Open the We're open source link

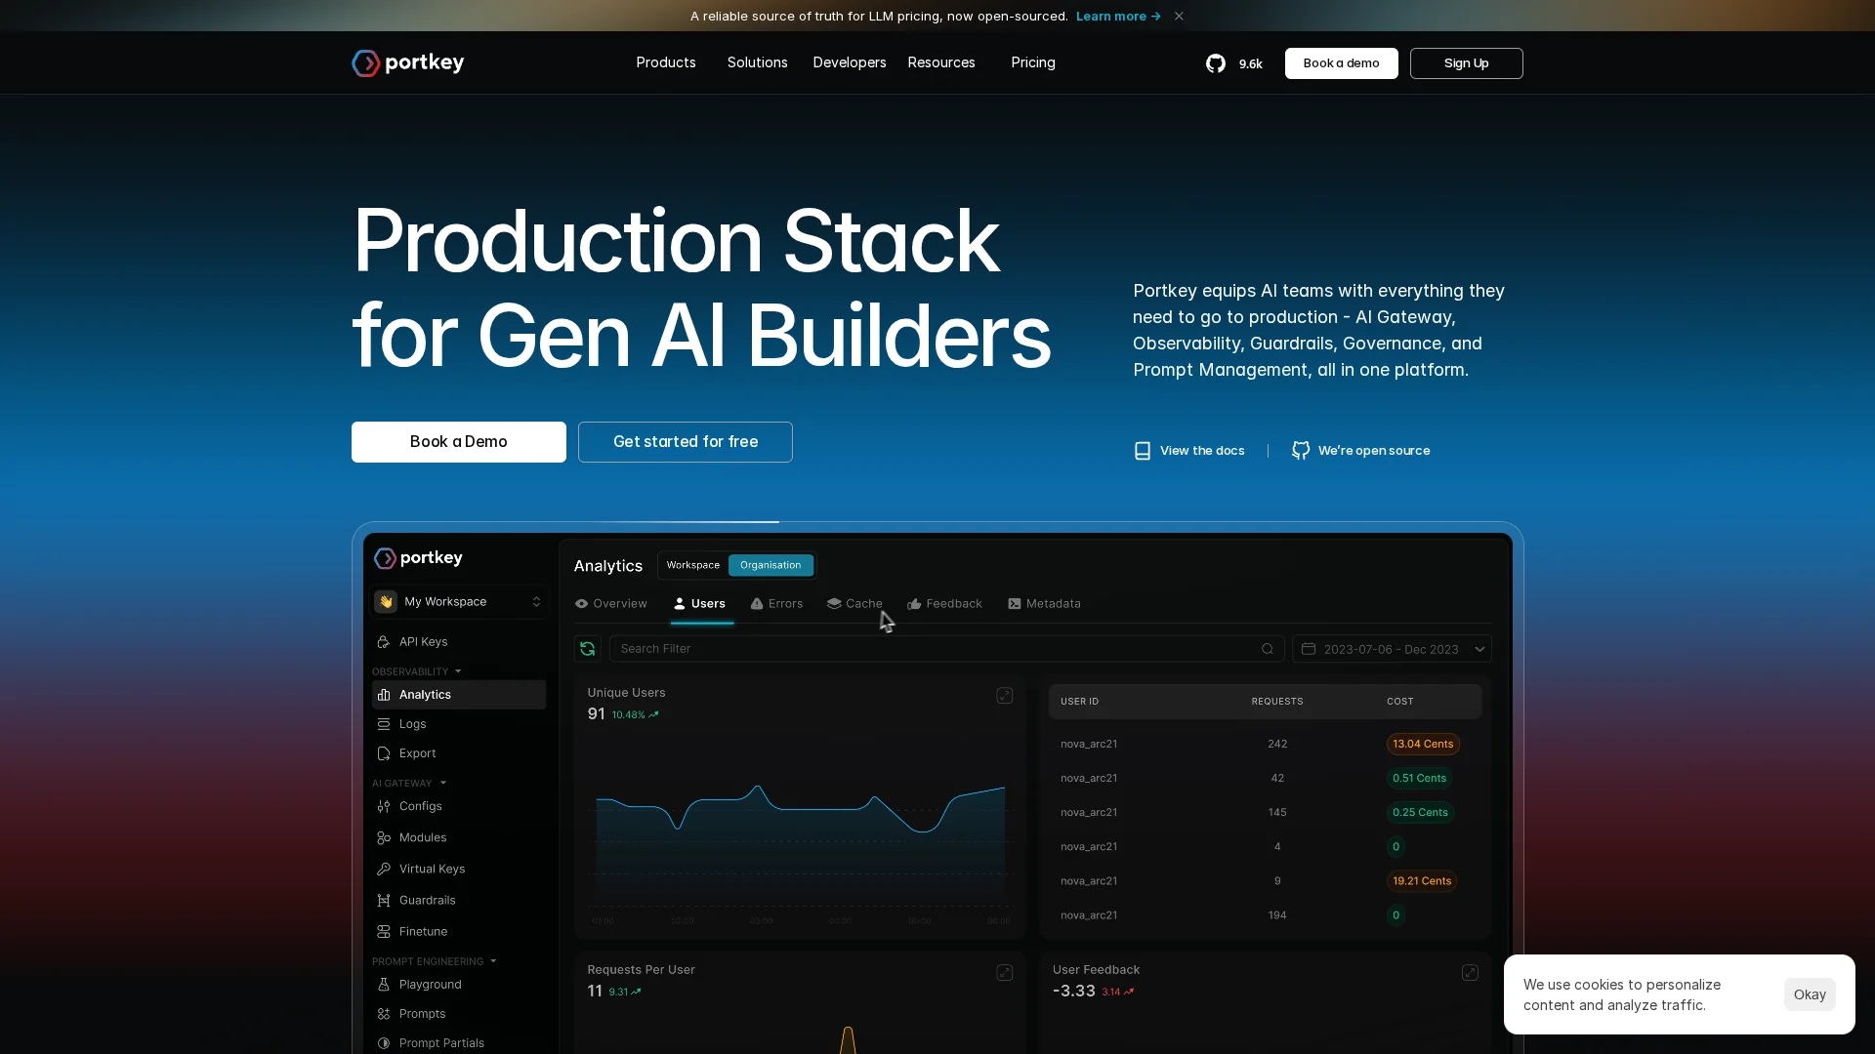pyautogui.click(x=1360, y=451)
